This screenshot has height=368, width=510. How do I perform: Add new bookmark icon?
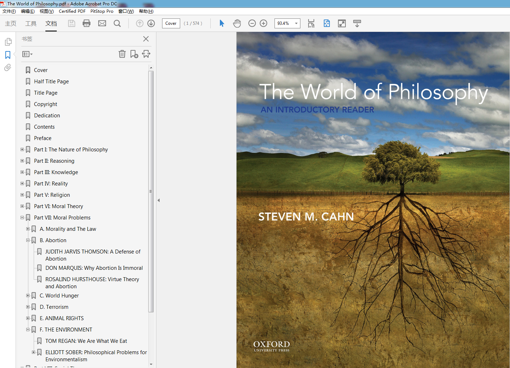coord(134,54)
